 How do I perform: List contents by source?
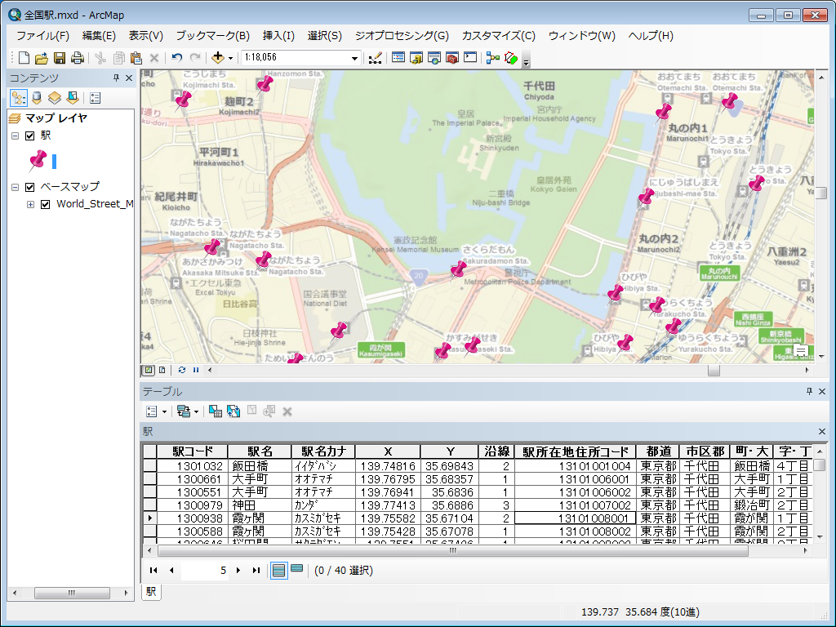(37, 98)
